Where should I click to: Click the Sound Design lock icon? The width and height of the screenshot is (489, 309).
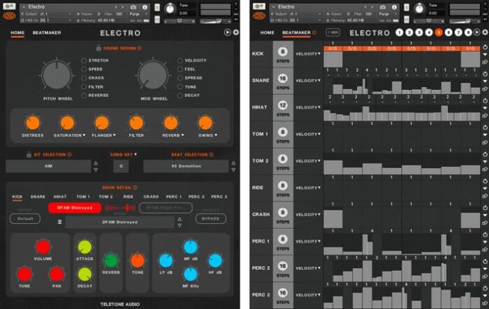tap(97, 48)
